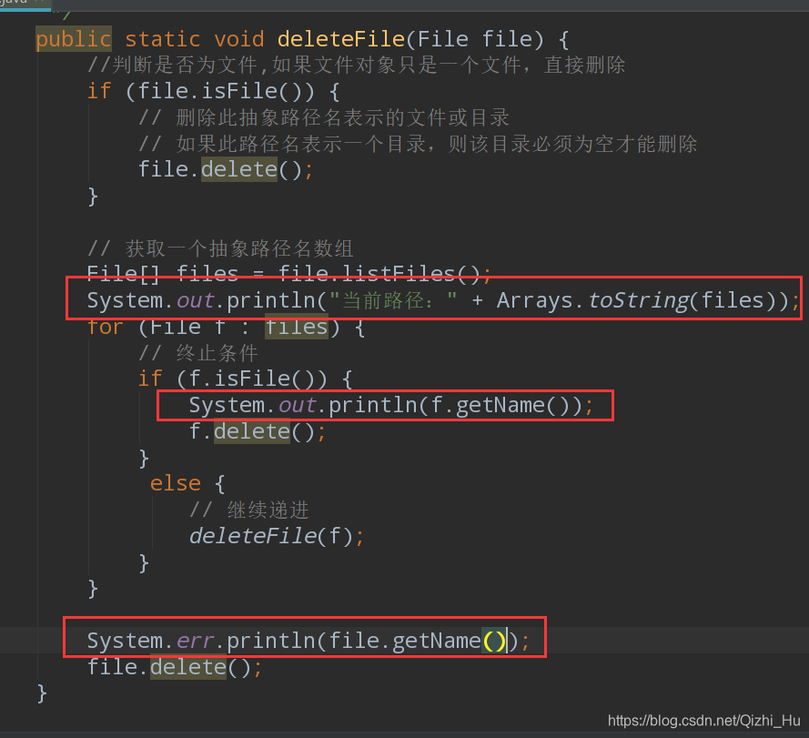Click the deleteFile method name in declaration
Screen dimensions: 809x738
click(x=341, y=39)
